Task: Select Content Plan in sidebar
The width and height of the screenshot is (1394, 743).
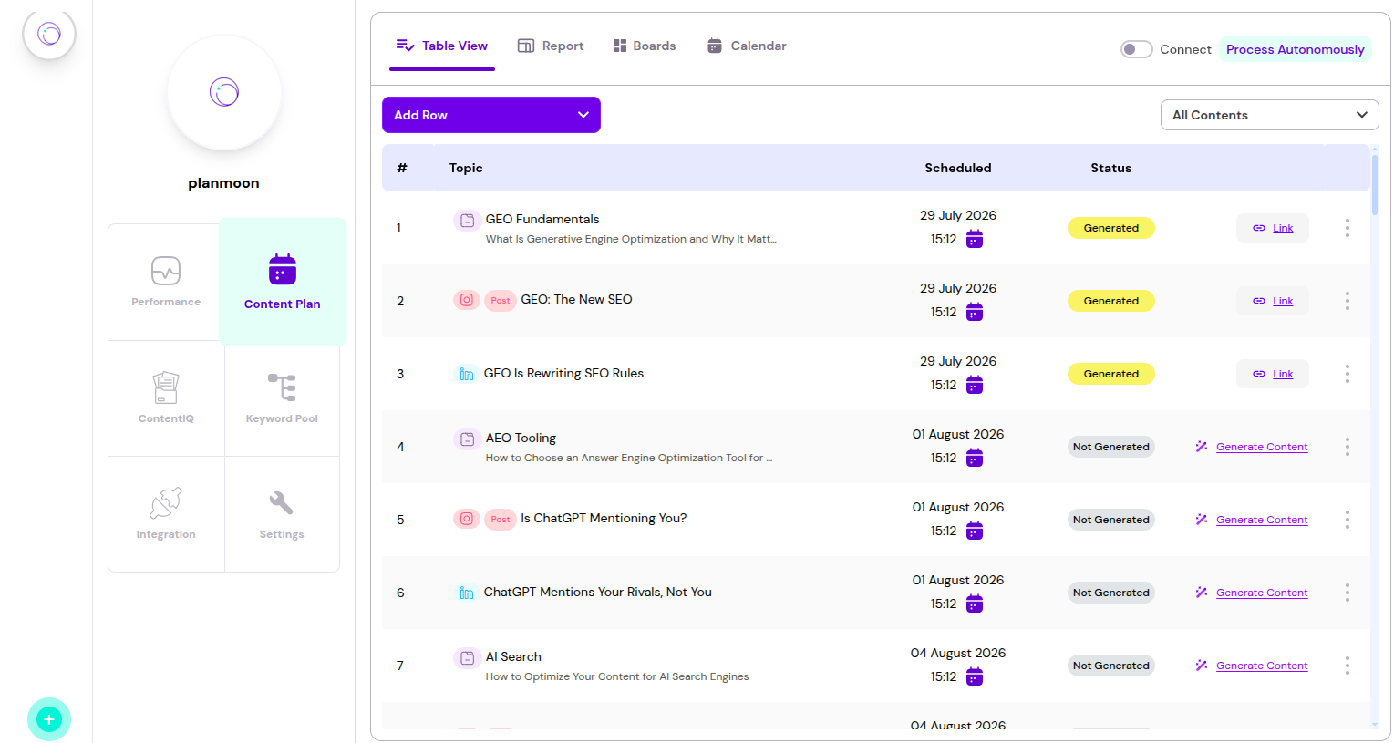Action: click(283, 282)
